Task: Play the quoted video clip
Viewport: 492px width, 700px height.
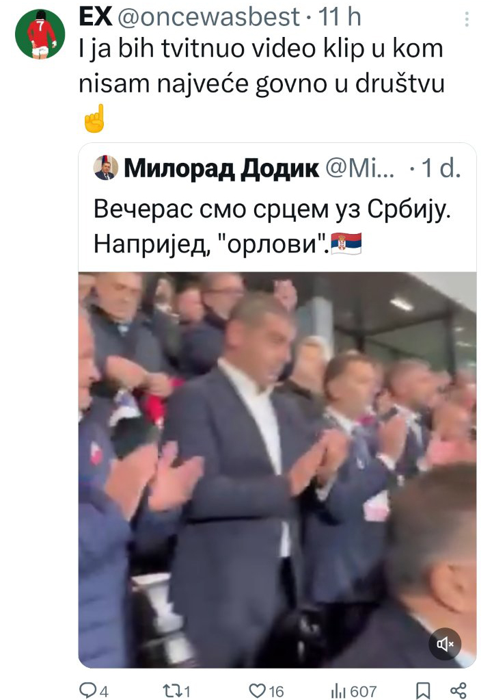Action: pos(277,469)
